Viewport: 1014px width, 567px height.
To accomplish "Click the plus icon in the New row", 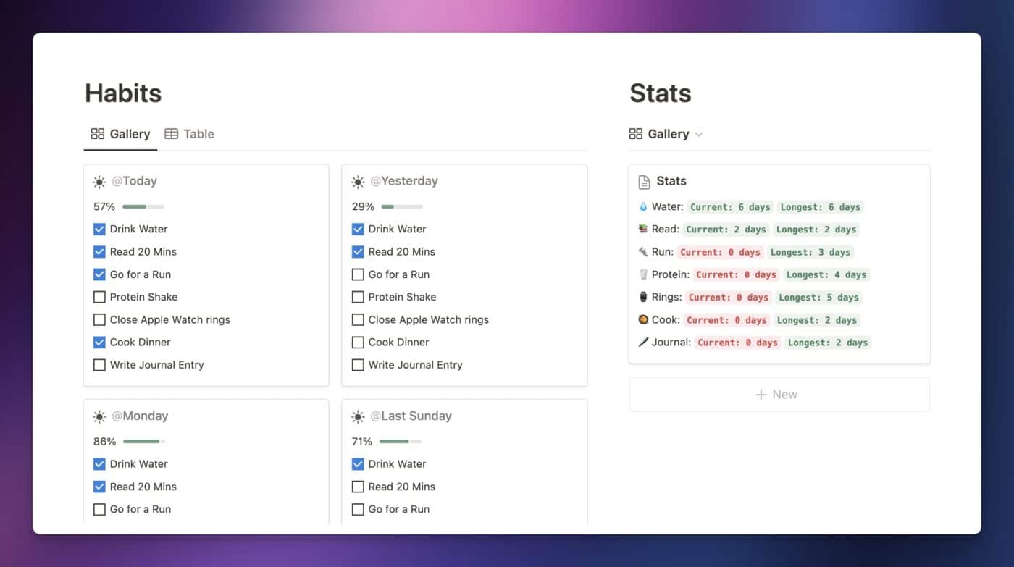I will coord(760,395).
